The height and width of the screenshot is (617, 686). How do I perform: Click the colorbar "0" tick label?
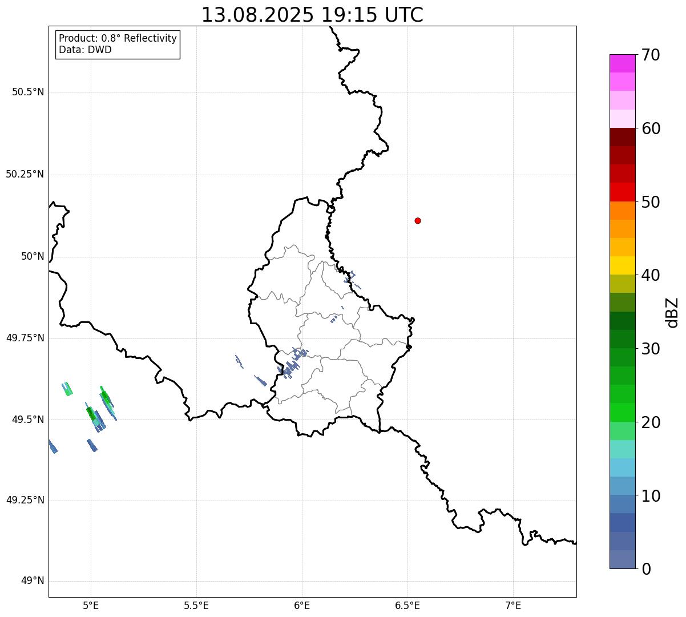pyautogui.click(x=646, y=569)
